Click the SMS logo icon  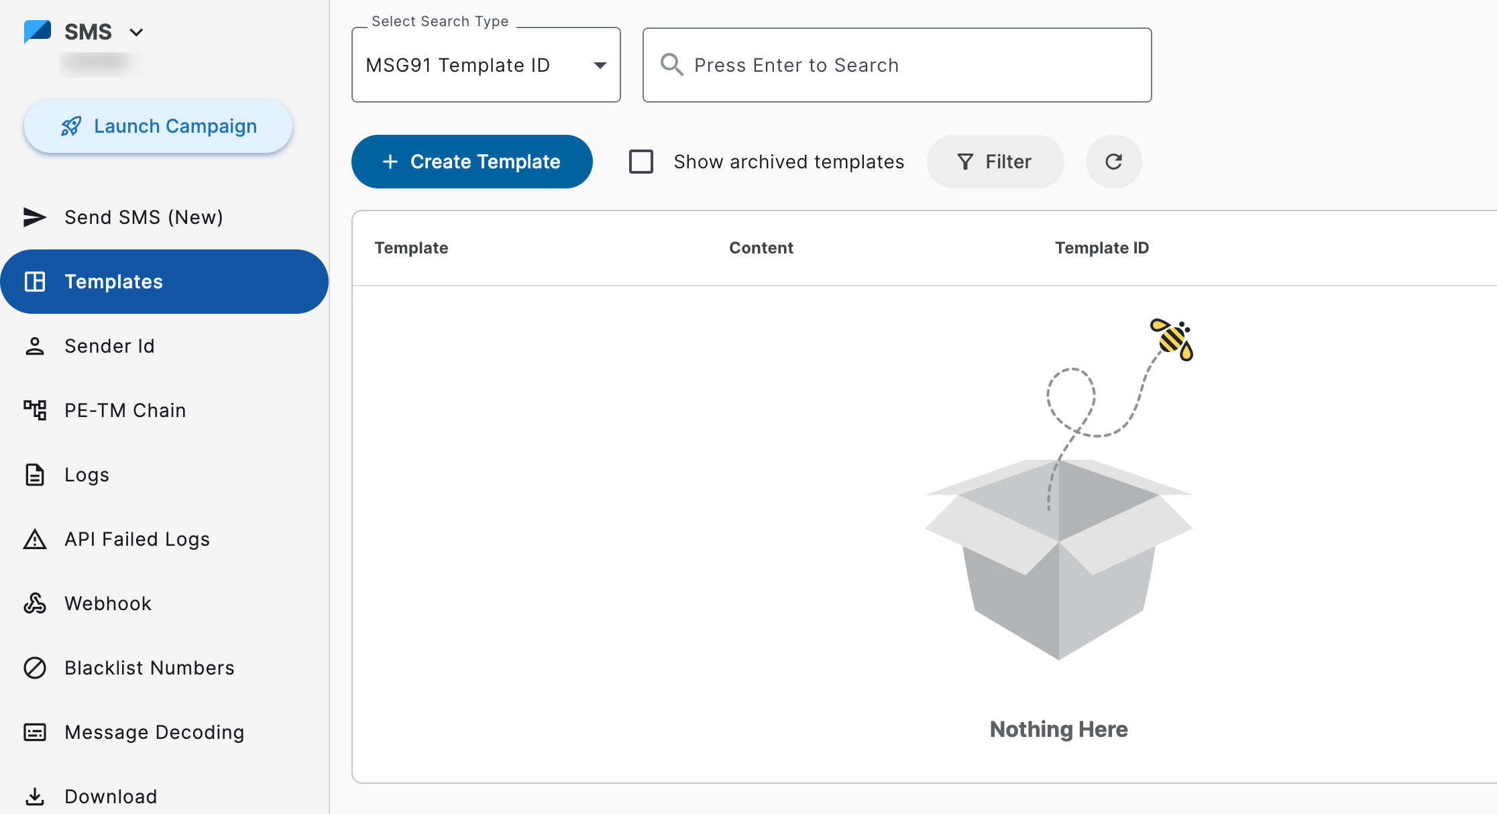38,32
